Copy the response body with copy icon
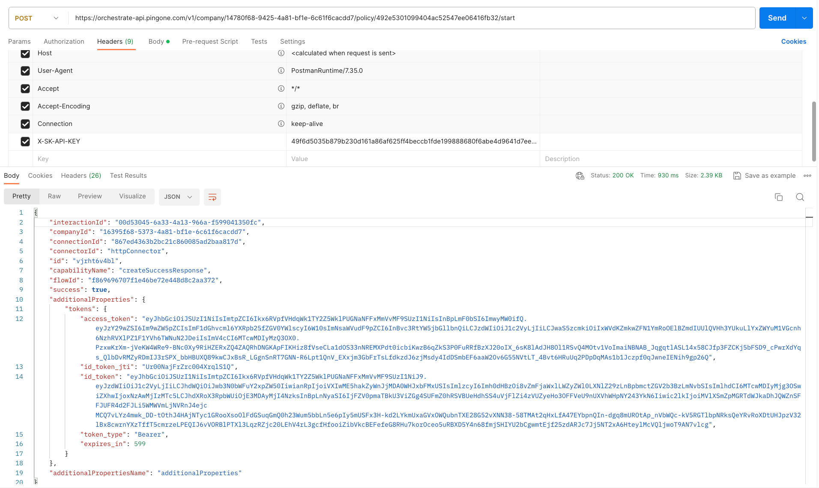 [778, 197]
